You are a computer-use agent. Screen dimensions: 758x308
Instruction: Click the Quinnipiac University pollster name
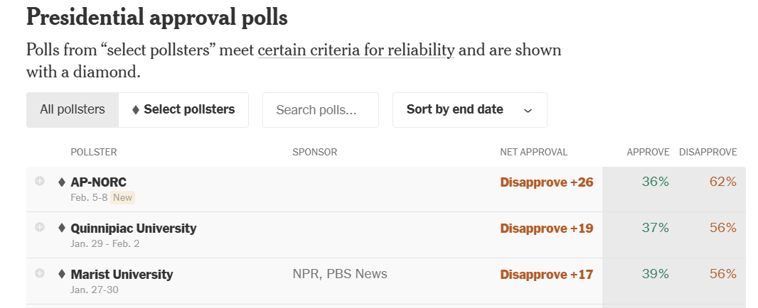coord(134,229)
